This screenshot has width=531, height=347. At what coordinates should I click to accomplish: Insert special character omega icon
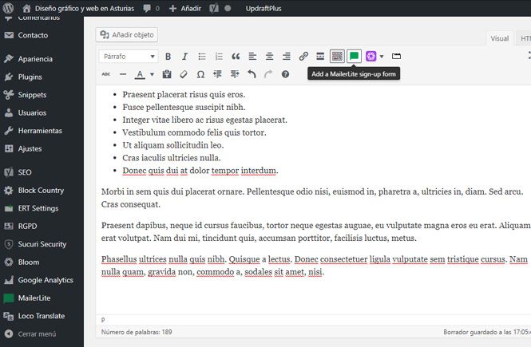[200, 74]
